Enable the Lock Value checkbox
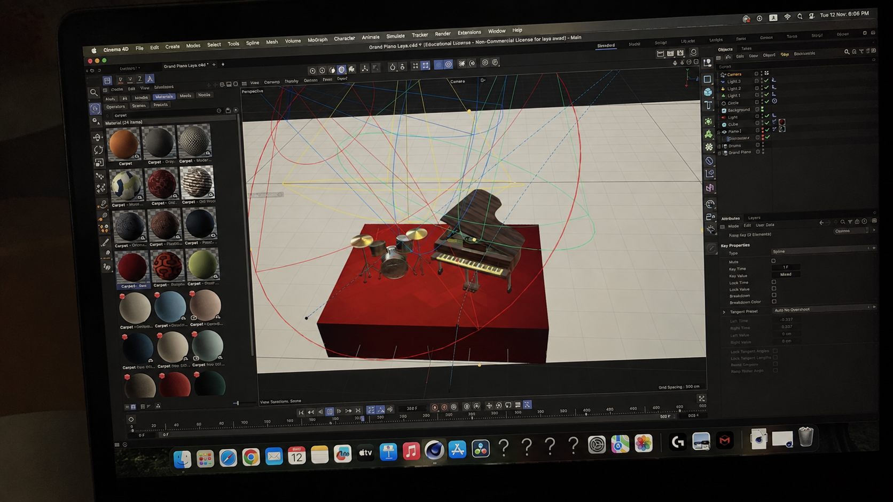The image size is (893, 502). coord(774,289)
